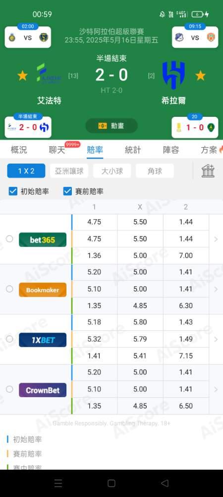Open the 1-0 live match card
The width and height of the screenshot is (223, 497).
(x=195, y=126)
